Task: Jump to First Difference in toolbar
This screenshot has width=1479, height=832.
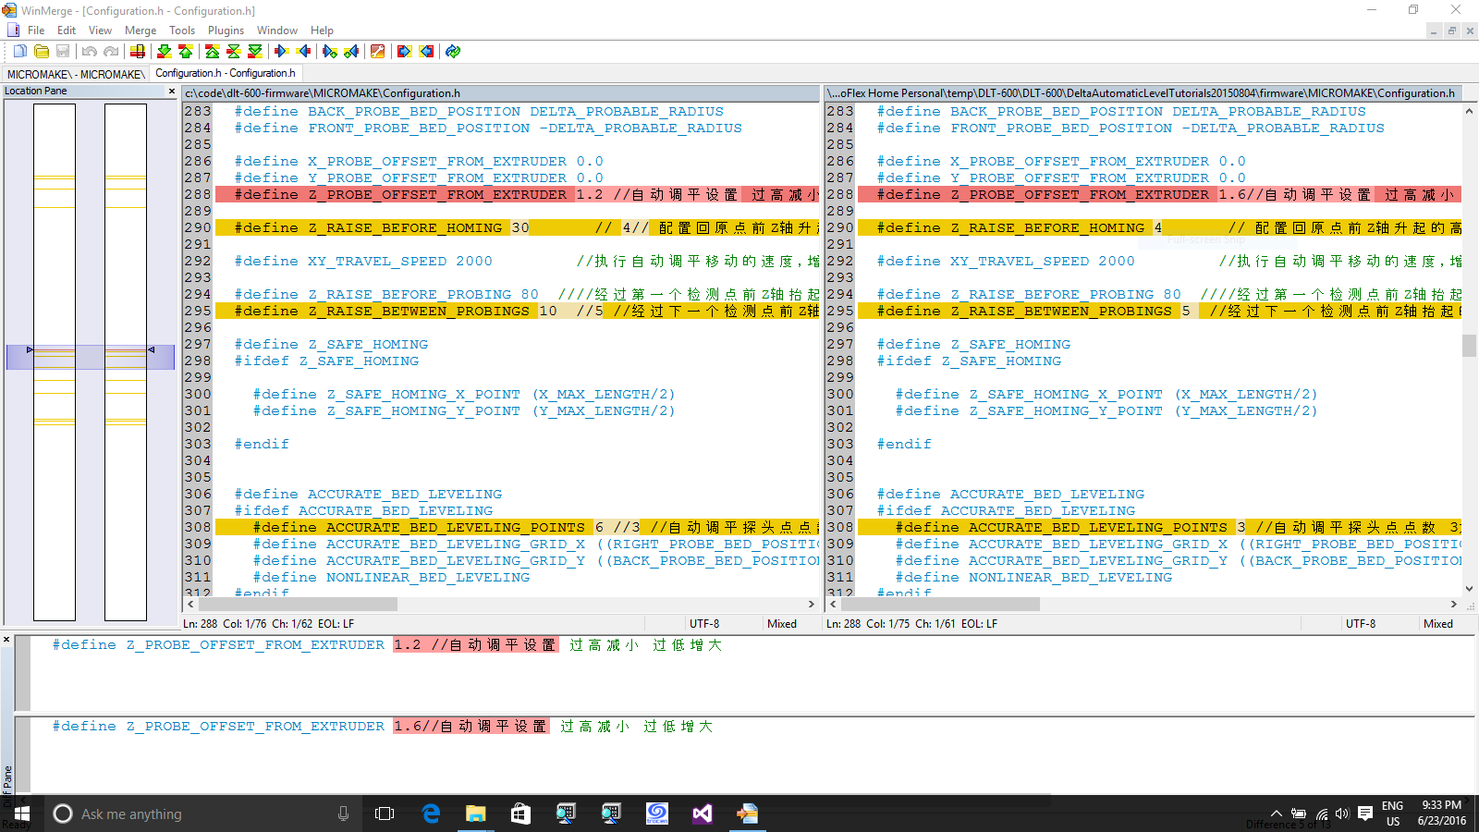Action: point(213,52)
